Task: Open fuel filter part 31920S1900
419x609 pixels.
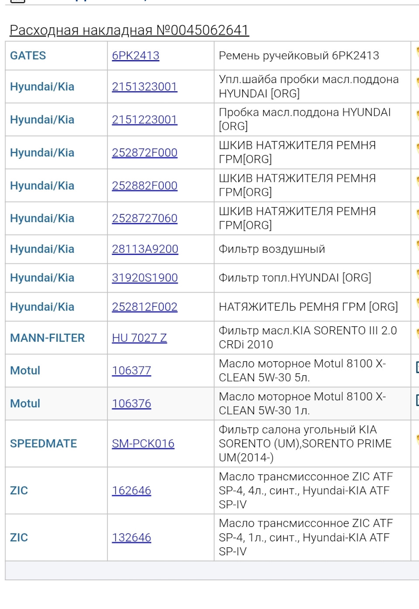Action: pyautogui.click(x=144, y=278)
